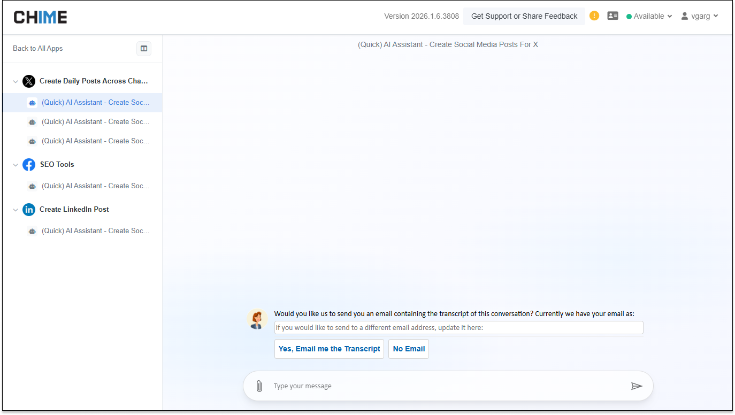
Task: Click the assistant avatar next to the transcript prompt
Action: point(257,319)
